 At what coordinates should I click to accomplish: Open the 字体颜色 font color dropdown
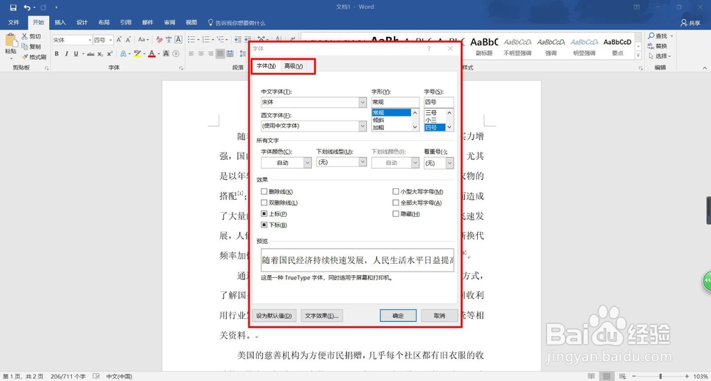click(307, 163)
